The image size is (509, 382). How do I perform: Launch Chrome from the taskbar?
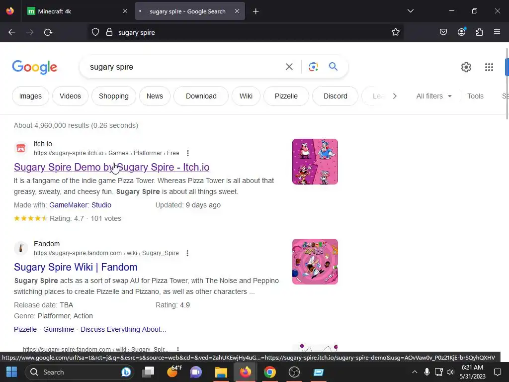coord(270,372)
